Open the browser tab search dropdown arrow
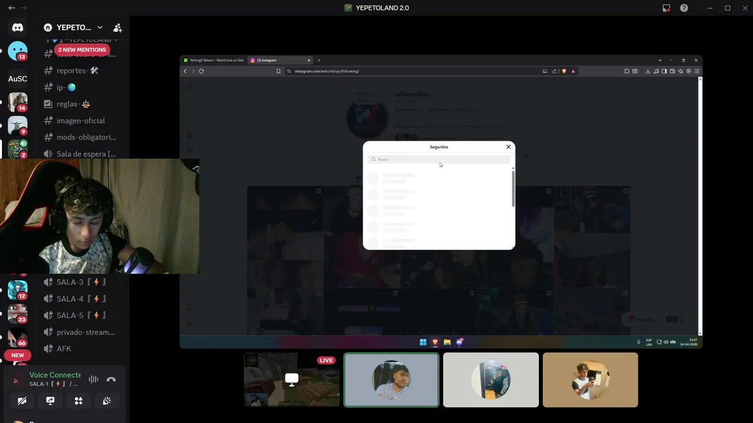 [x=660, y=60]
